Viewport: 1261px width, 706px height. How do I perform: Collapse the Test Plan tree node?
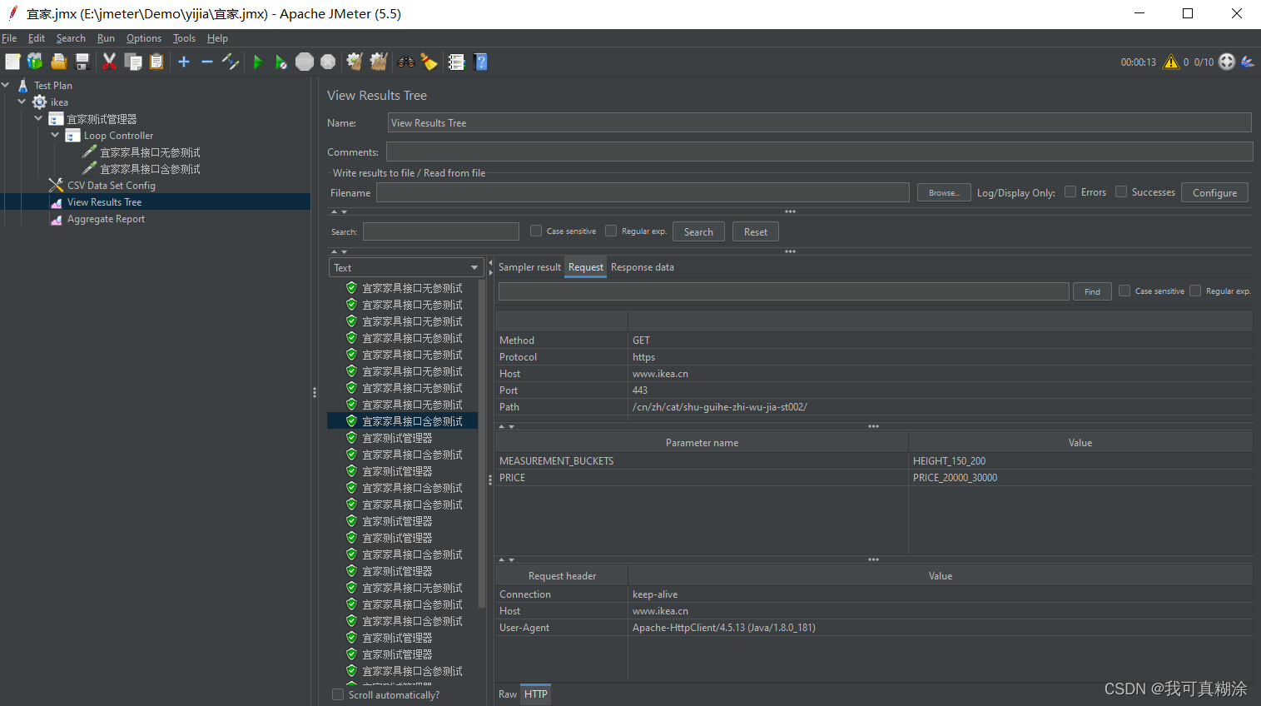point(6,85)
